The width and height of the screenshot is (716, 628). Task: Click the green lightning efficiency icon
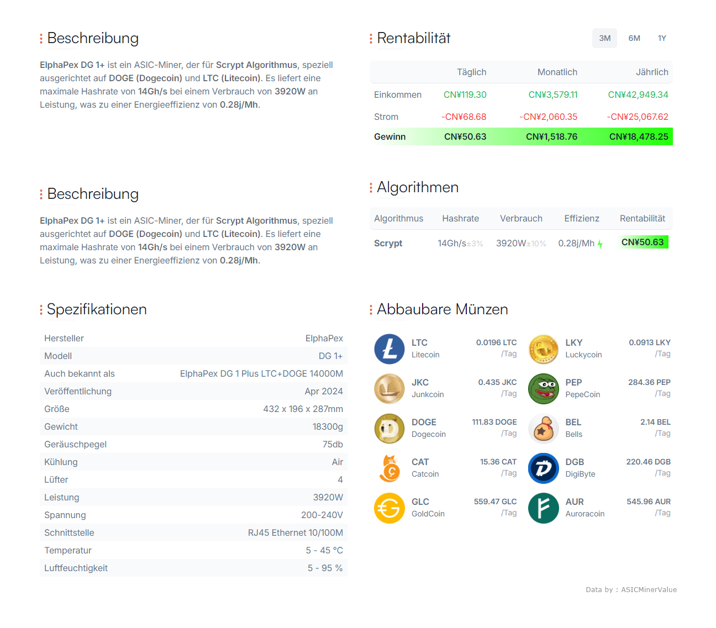pos(600,244)
